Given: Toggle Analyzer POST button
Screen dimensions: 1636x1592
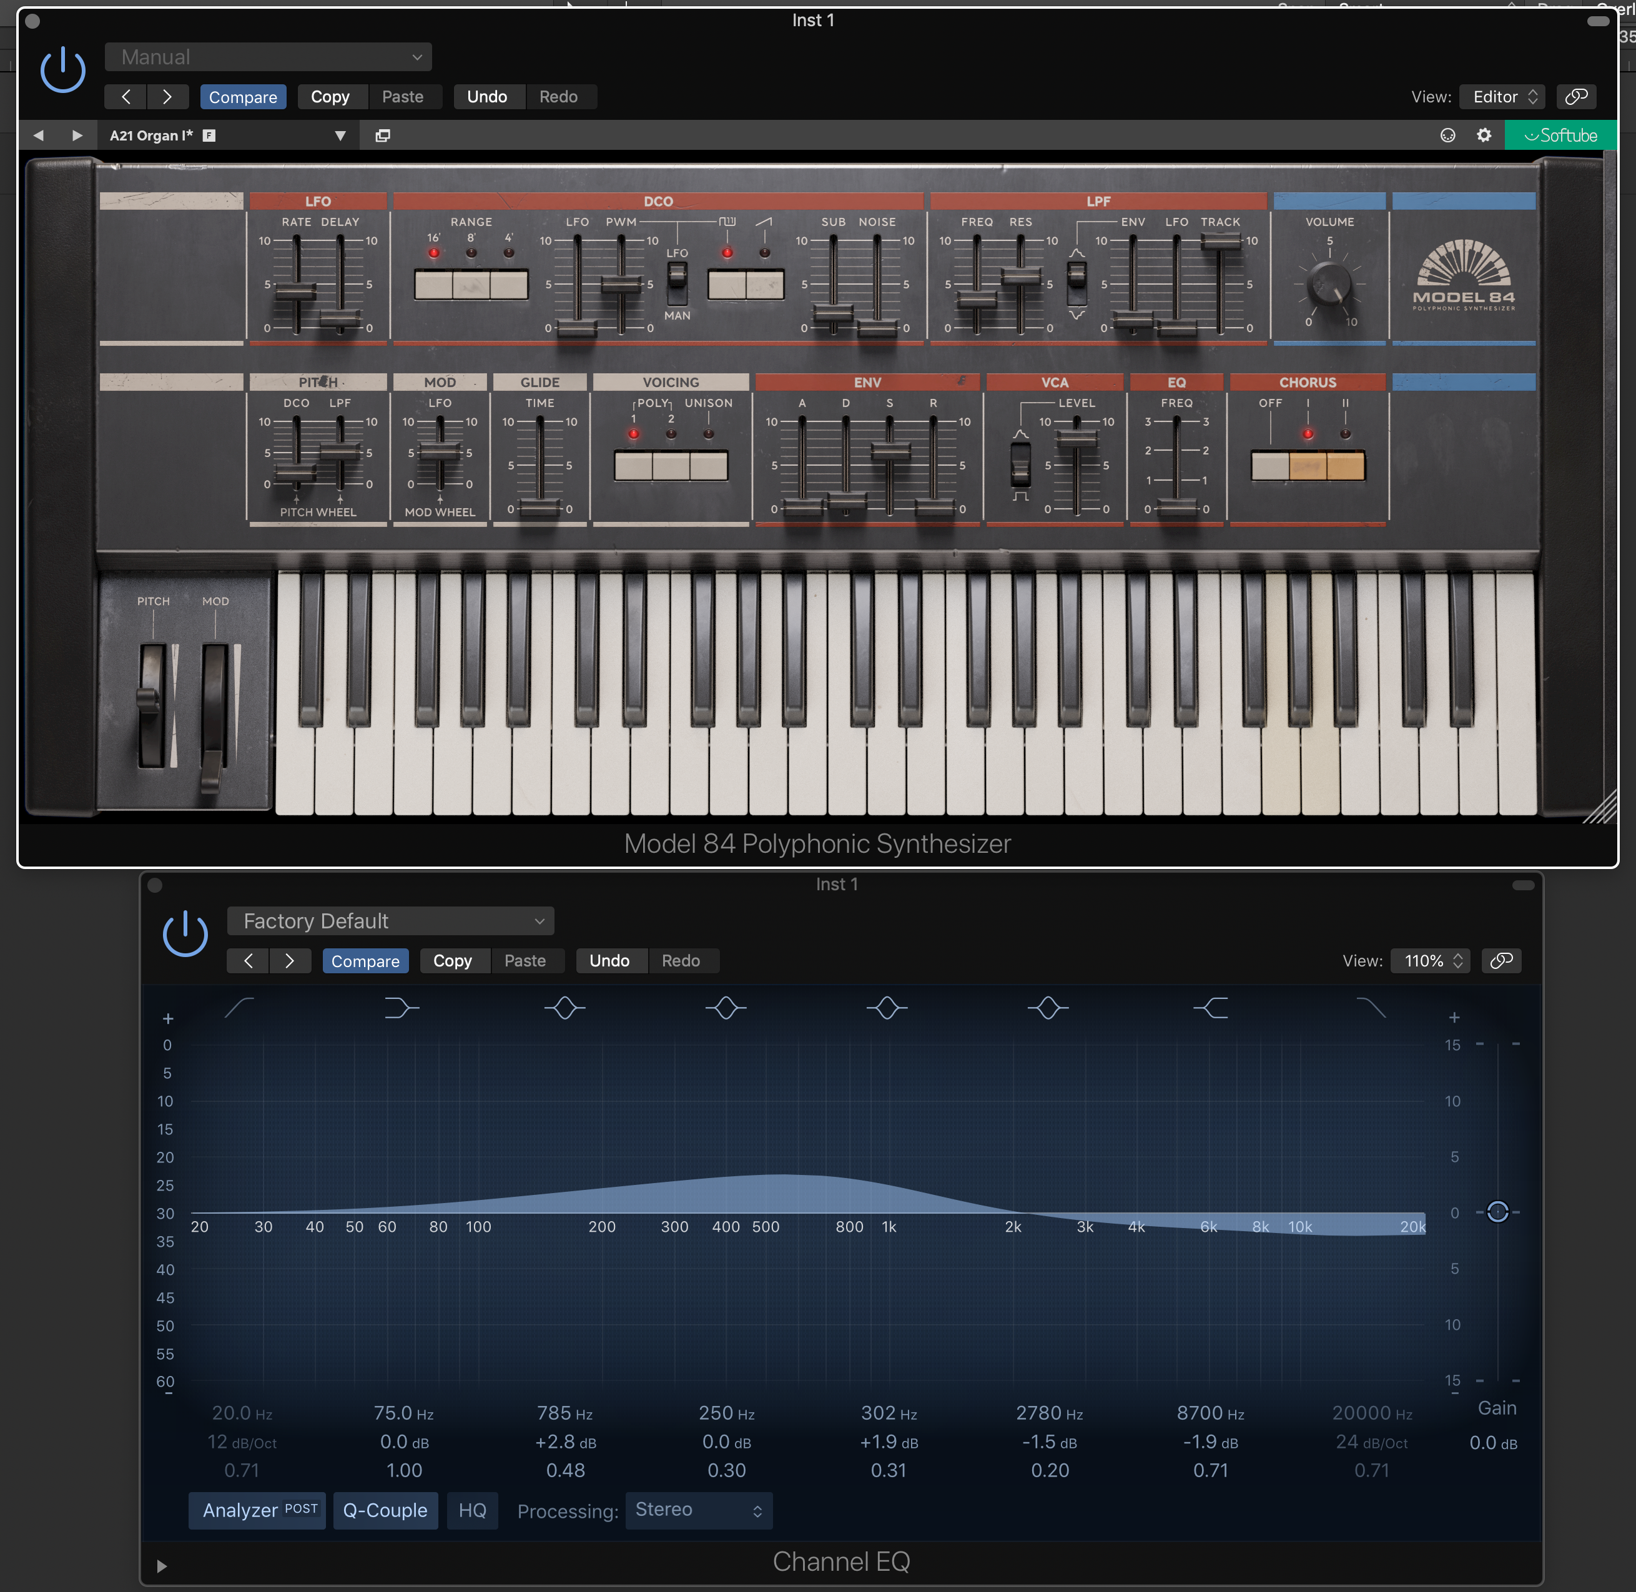Looking at the screenshot, I should [258, 1511].
